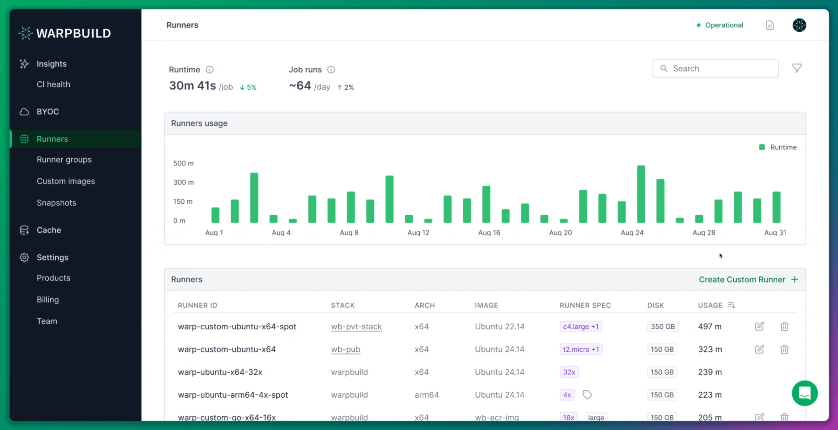Open the BYOC cloud icon
The height and width of the screenshot is (430, 838).
24,111
